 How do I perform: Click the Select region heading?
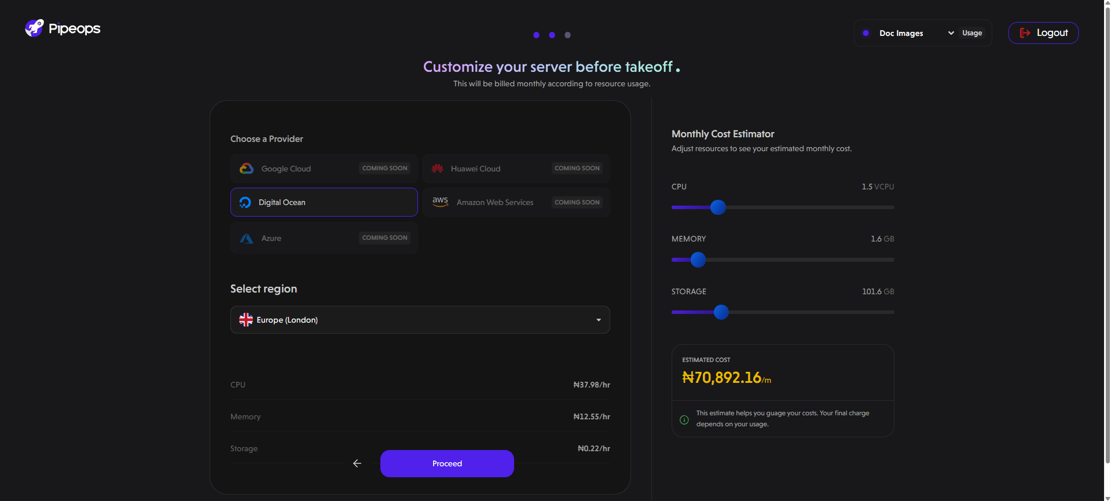point(263,288)
